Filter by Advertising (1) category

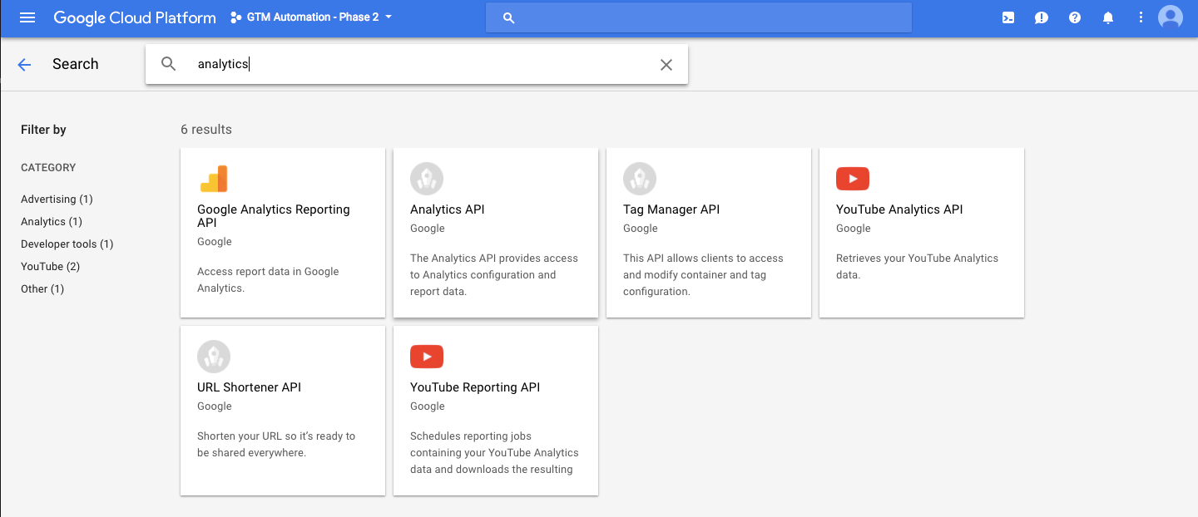coord(57,199)
